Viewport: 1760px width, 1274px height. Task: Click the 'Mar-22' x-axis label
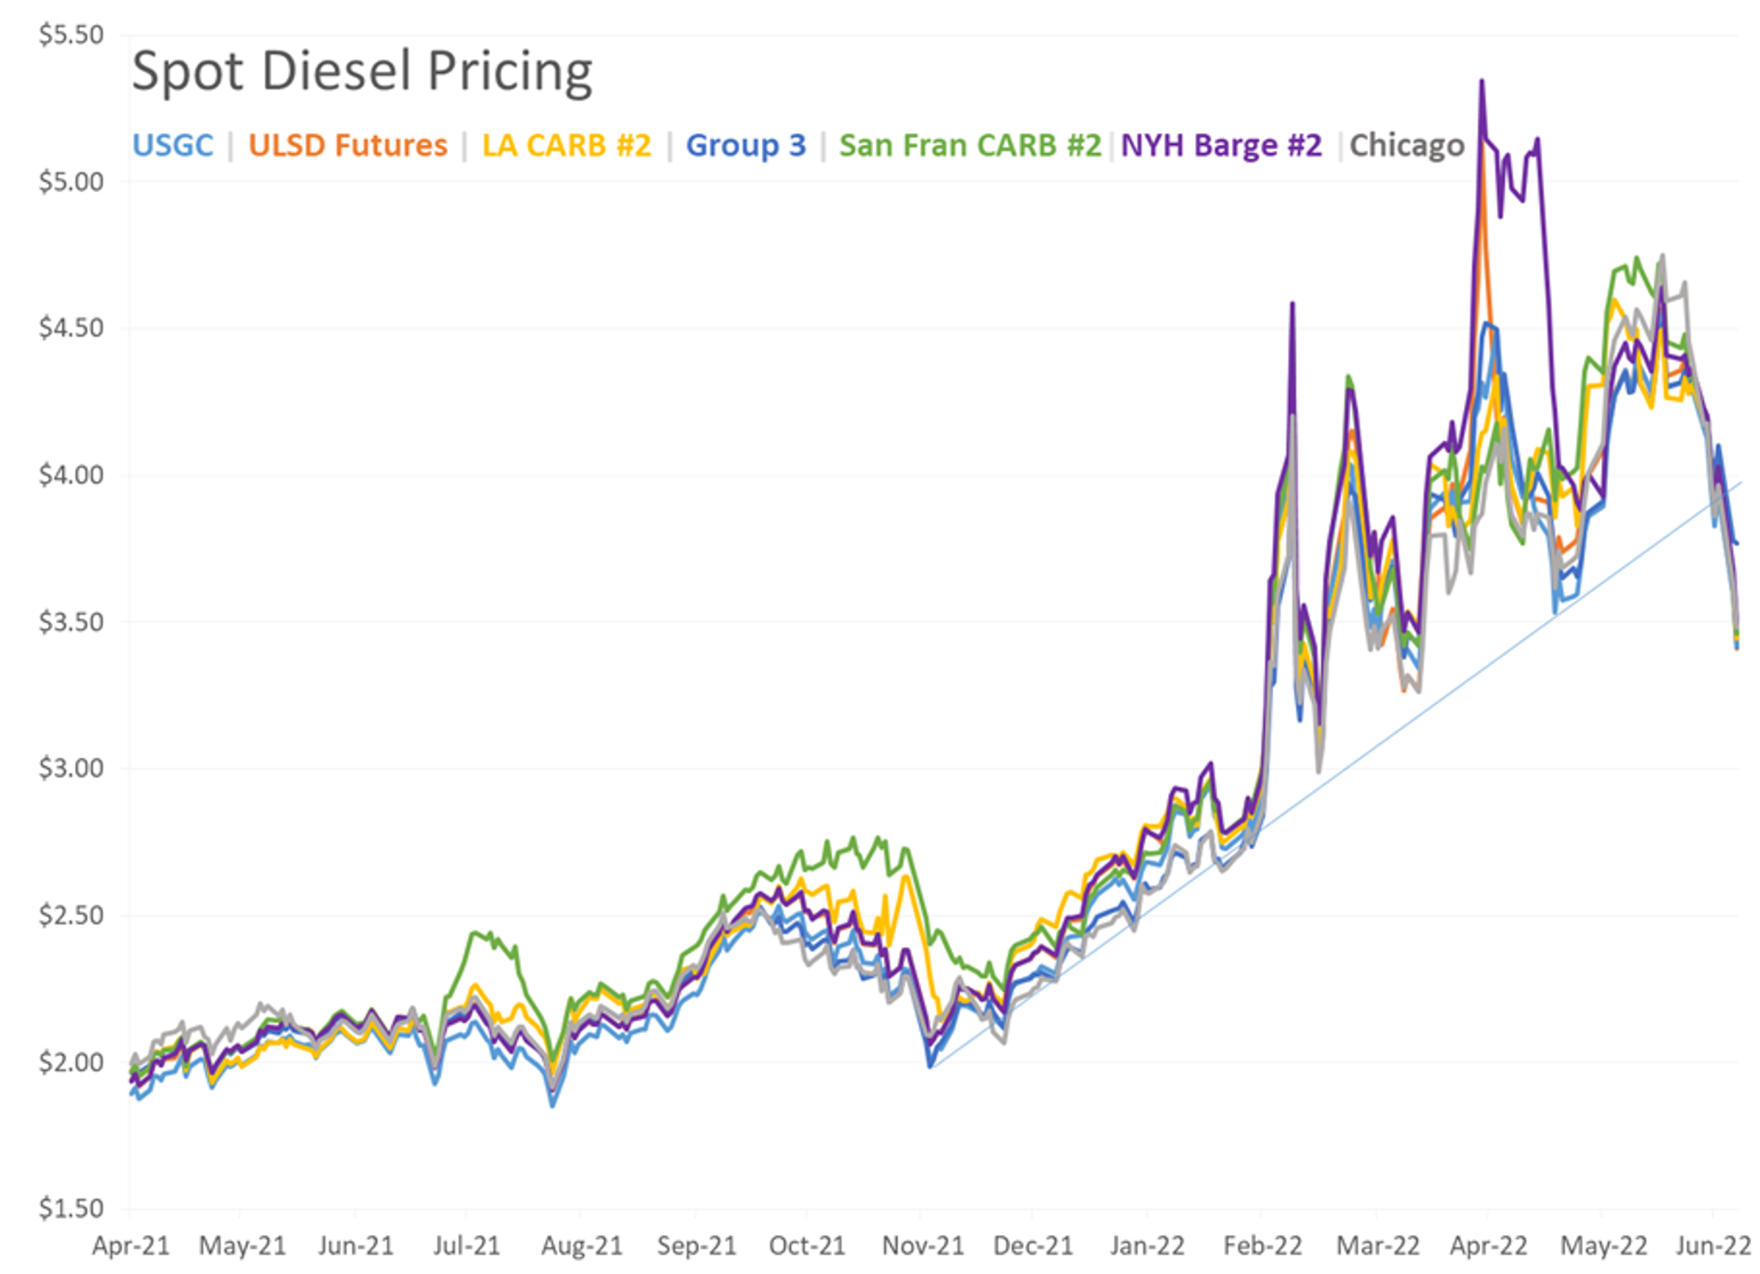point(1377,1246)
